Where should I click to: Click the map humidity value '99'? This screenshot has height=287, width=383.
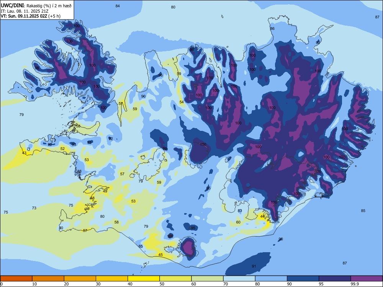tap(165, 148)
